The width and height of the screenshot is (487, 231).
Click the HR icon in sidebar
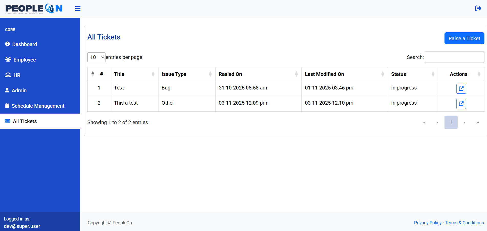[8, 75]
